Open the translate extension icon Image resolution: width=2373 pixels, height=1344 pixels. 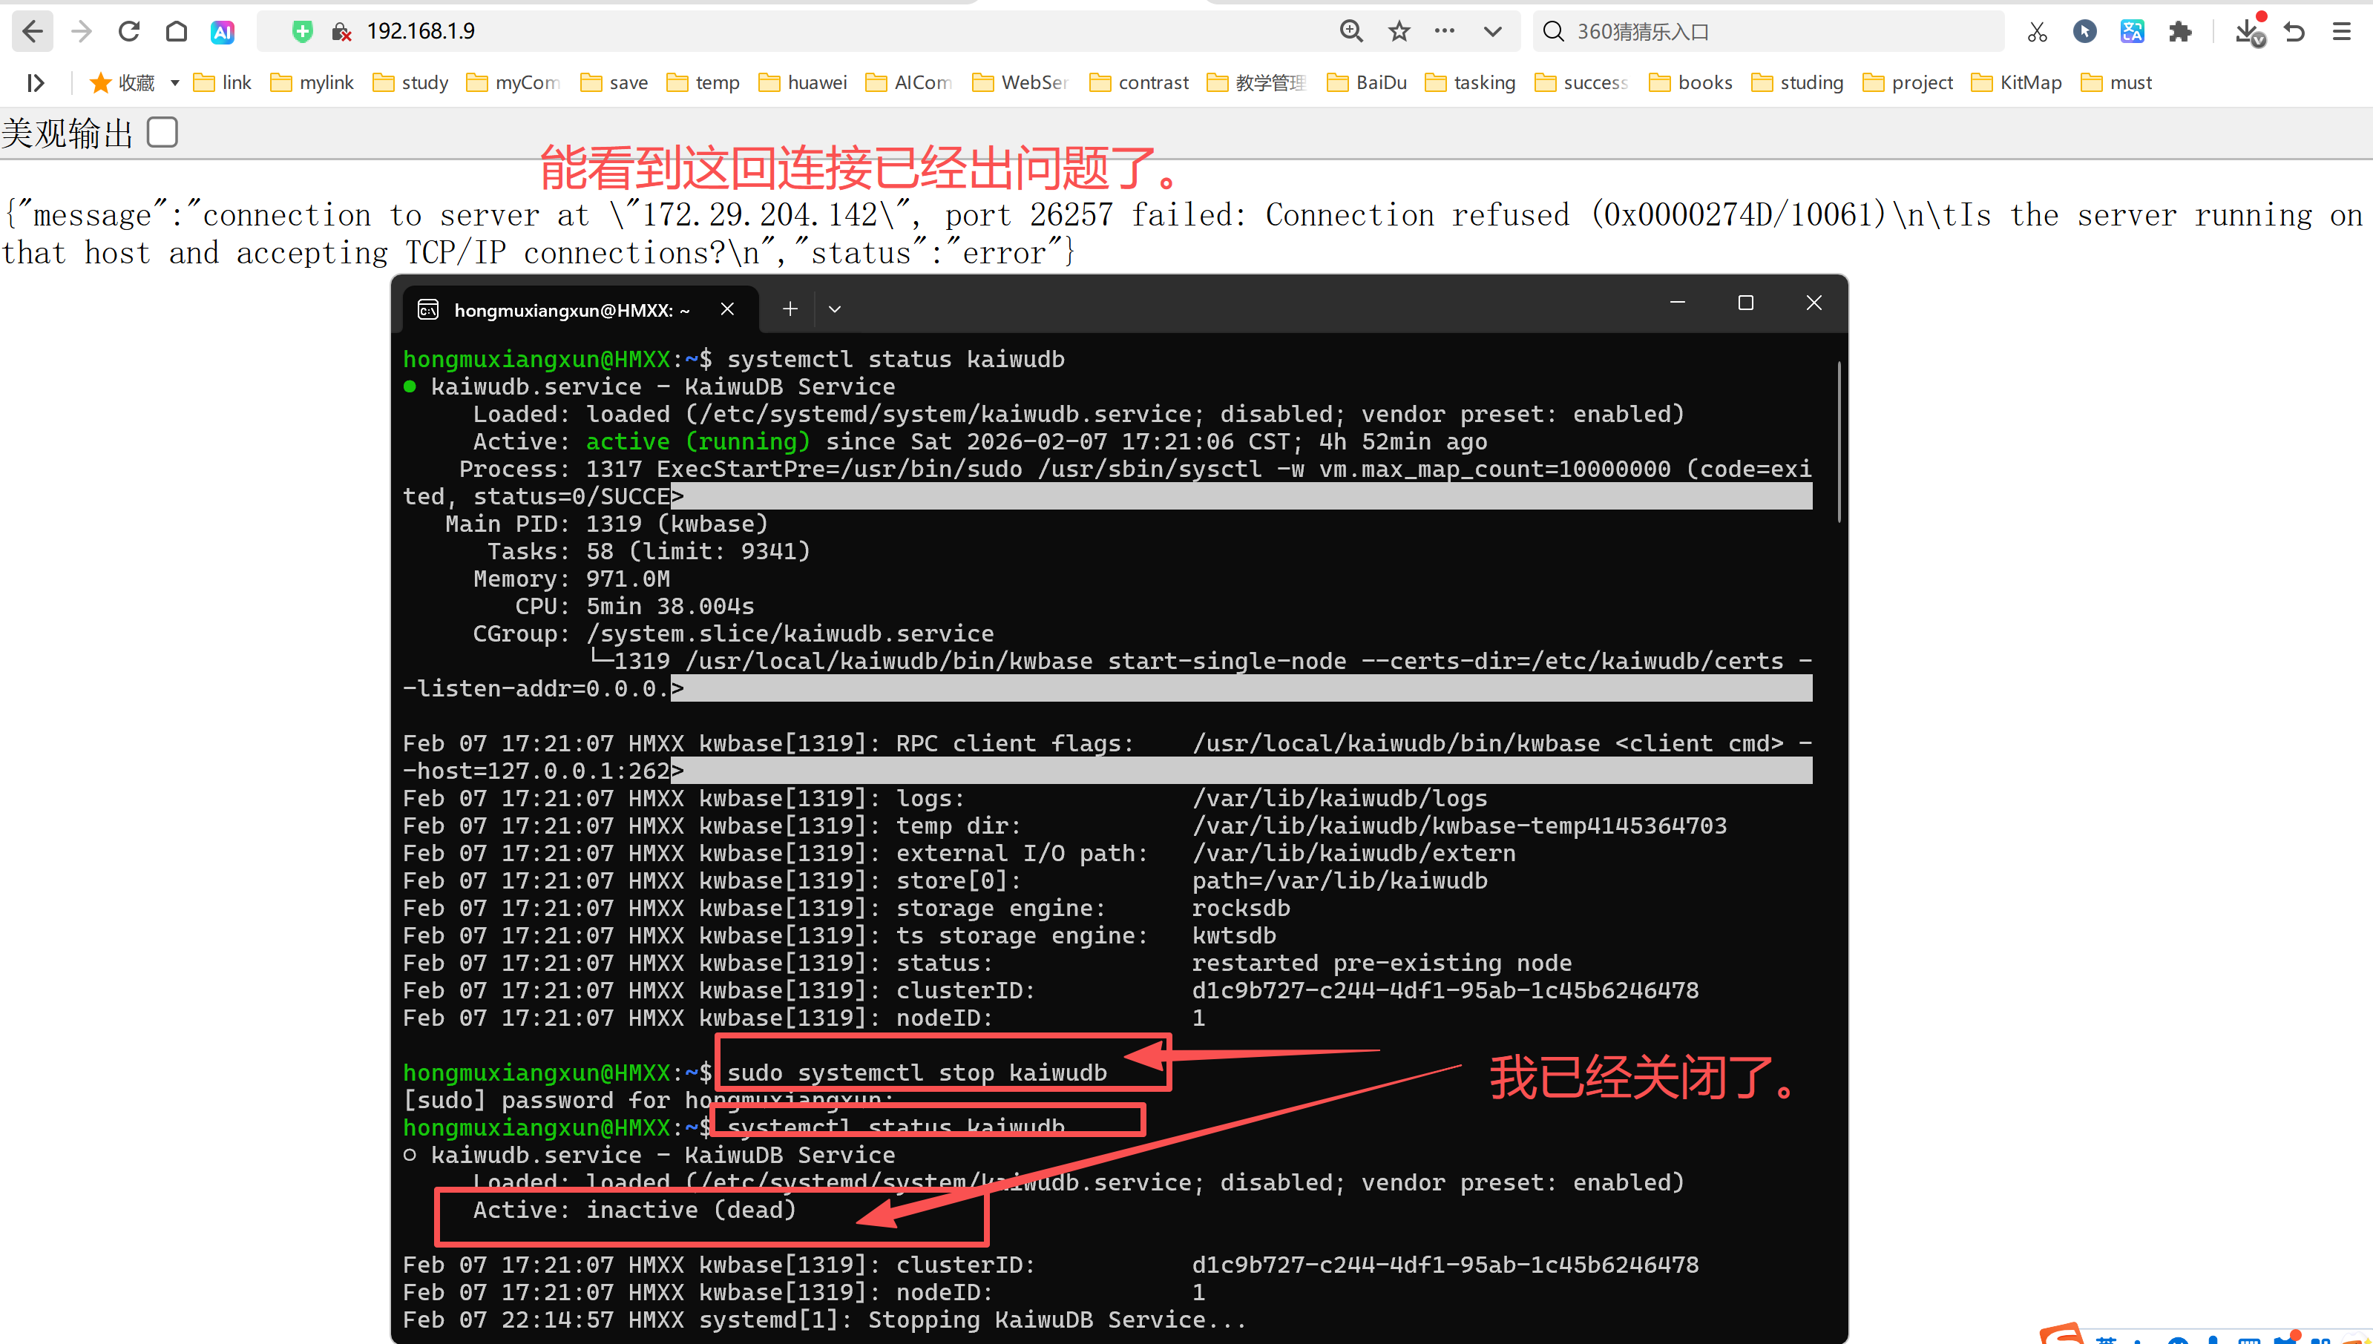click(x=2132, y=31)
